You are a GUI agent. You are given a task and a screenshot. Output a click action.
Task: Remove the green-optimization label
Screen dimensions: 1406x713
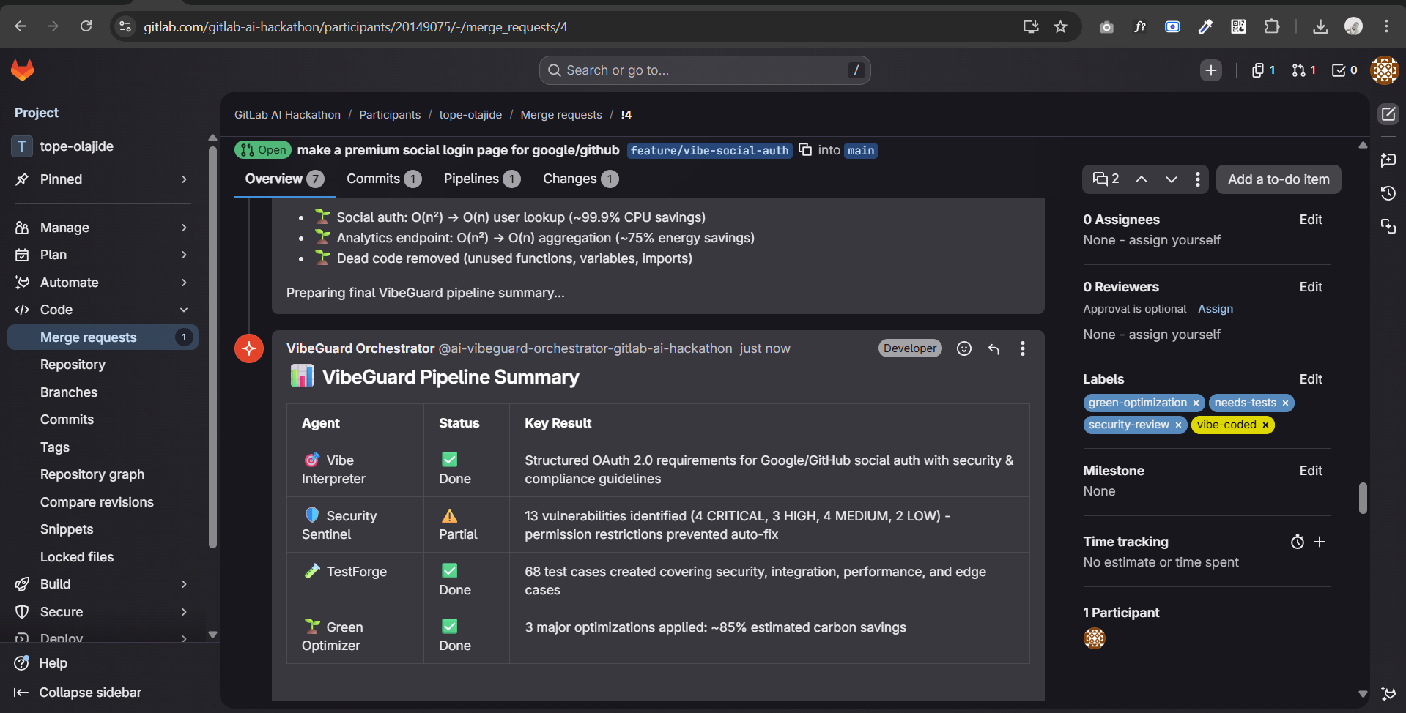point(1196,403)
